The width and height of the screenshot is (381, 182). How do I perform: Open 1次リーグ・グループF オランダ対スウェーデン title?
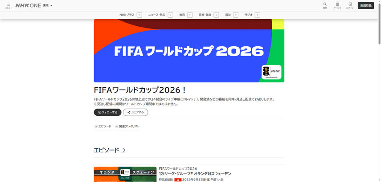195,174
